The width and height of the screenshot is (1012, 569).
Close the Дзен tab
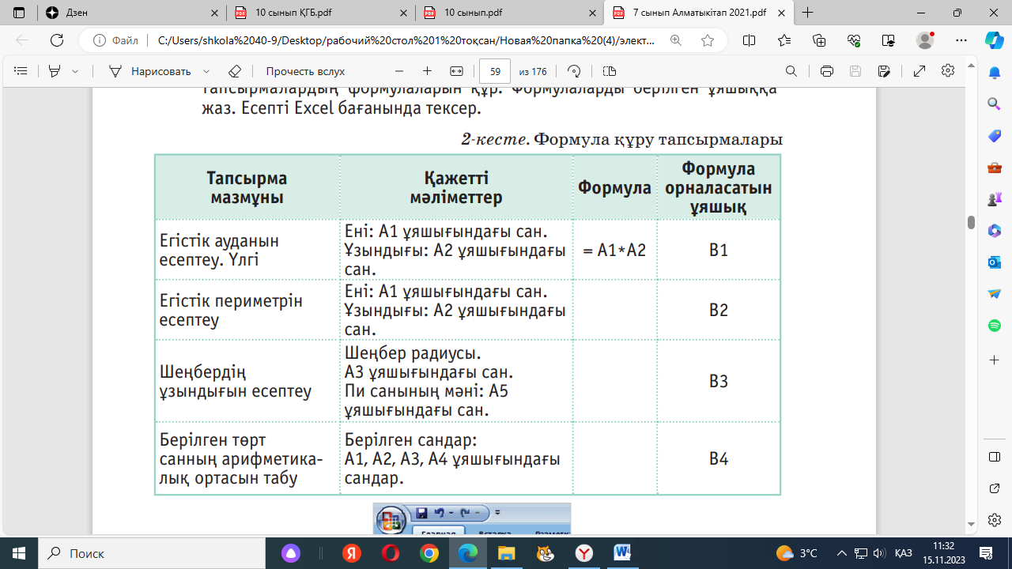pyautogui.click(x=214, y=13)
